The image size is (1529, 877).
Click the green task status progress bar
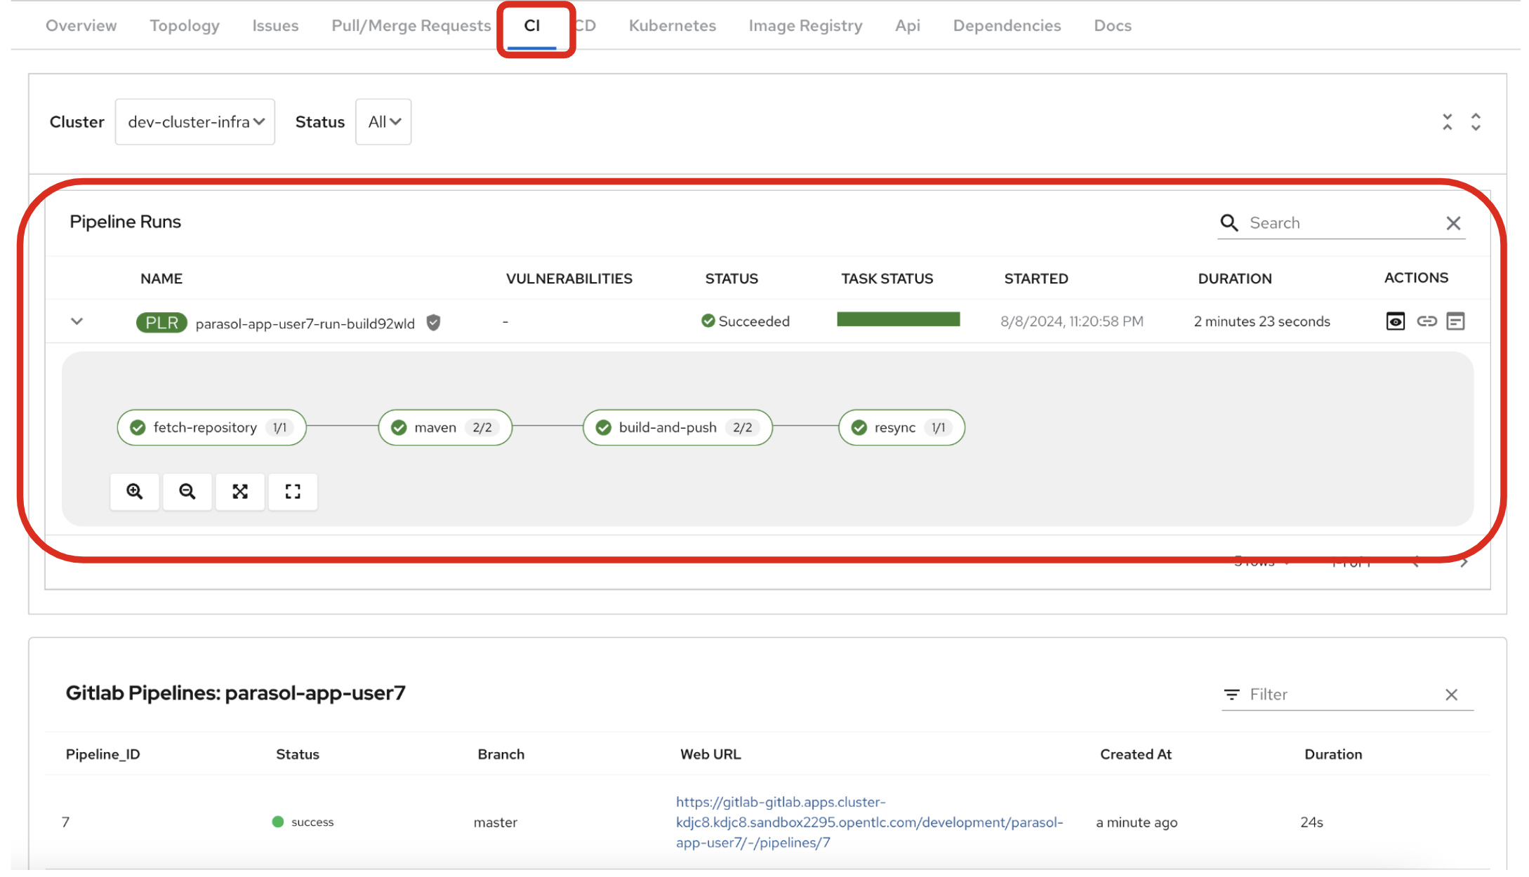[898, 320]
